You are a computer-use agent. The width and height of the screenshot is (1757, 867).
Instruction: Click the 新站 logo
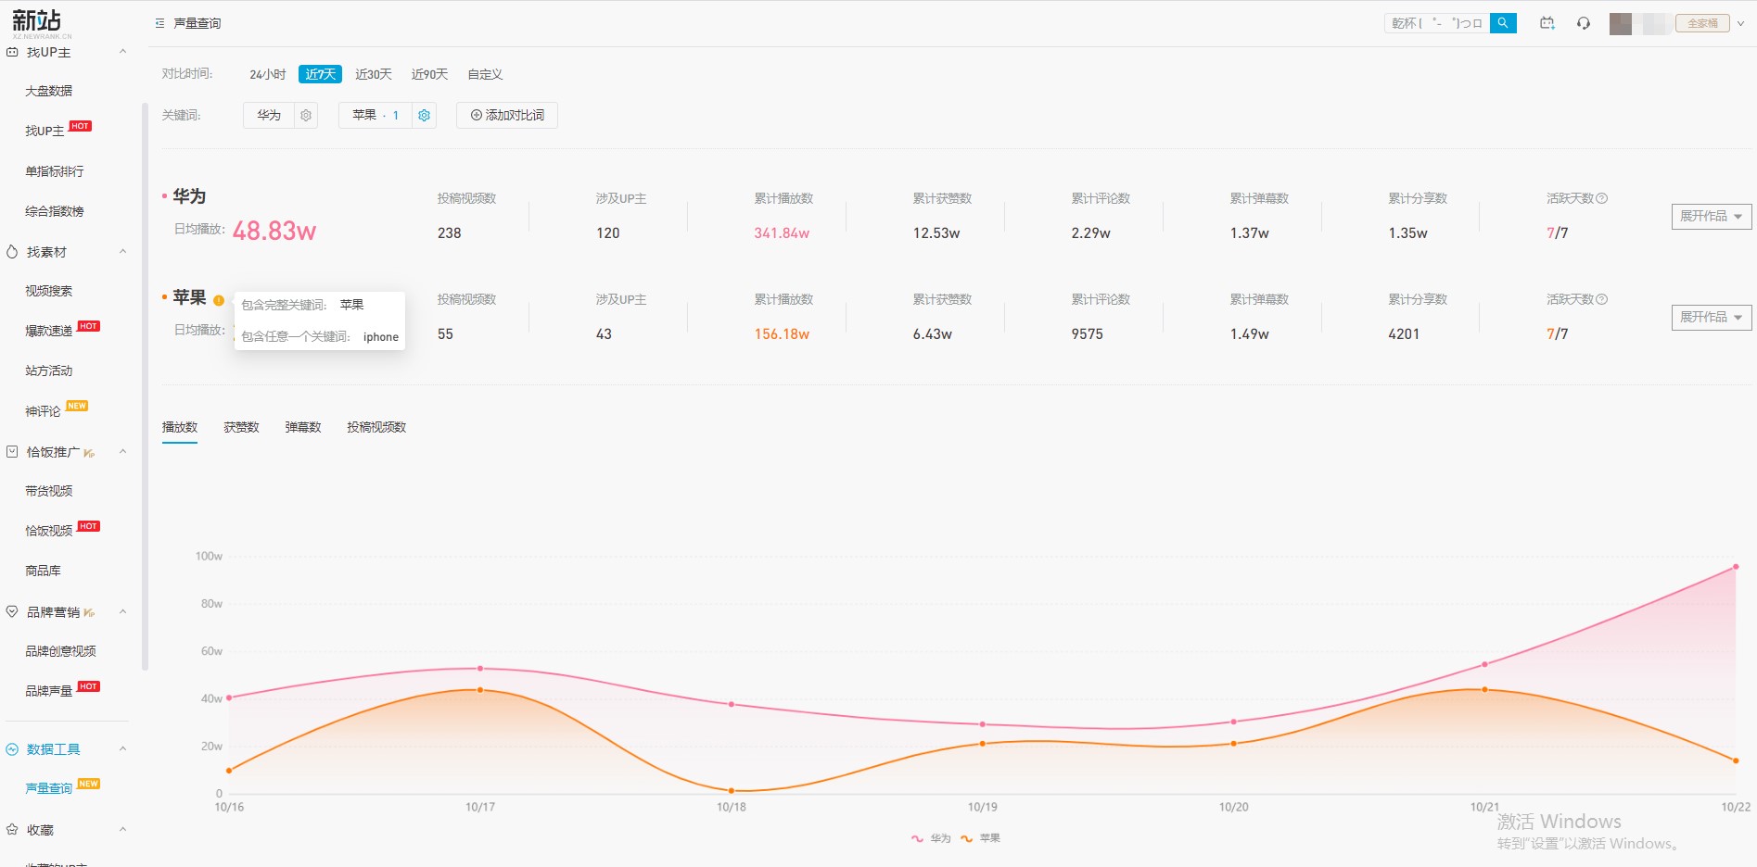point(40,22)
